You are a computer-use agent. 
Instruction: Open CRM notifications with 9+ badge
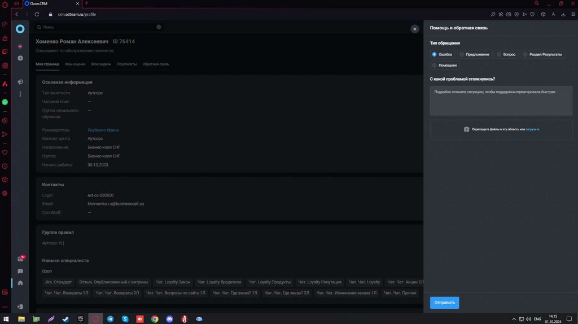click(21, 259)
